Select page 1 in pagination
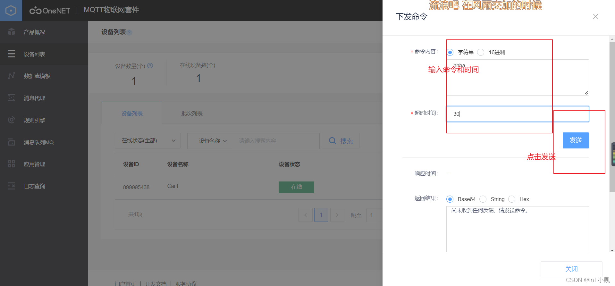 pyautogui.click(x=321, y=215)
